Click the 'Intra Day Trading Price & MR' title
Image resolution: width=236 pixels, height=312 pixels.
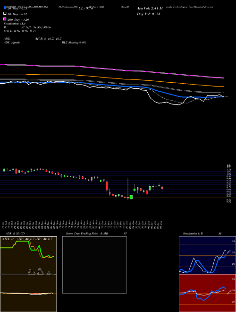(87, 234)
